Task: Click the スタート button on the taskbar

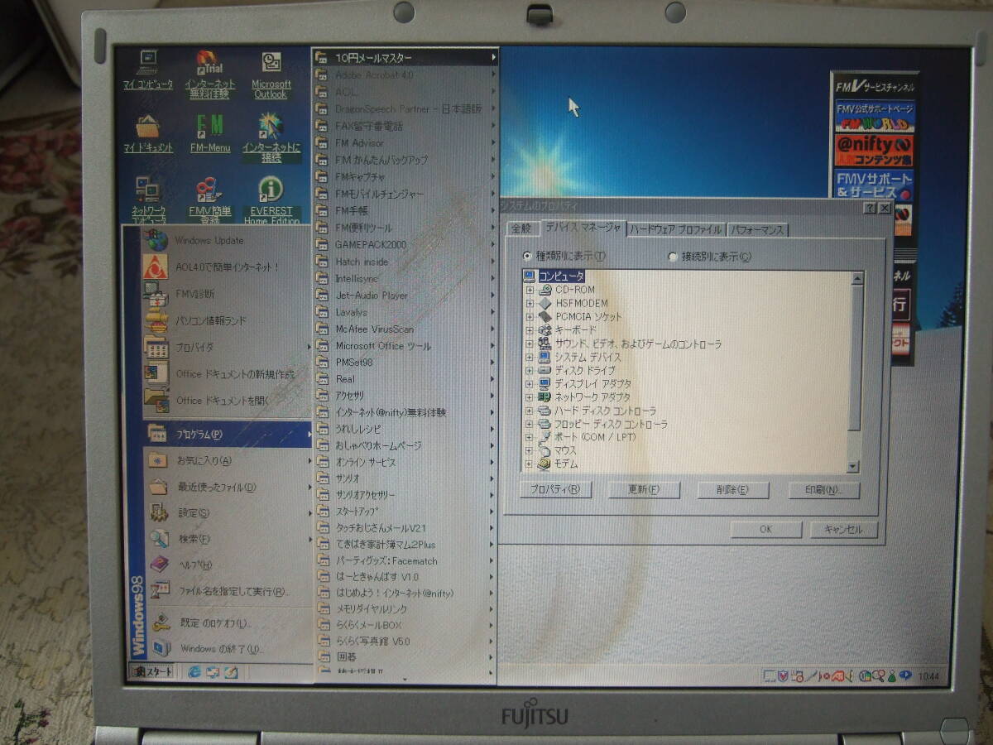Action: (153, 671)
